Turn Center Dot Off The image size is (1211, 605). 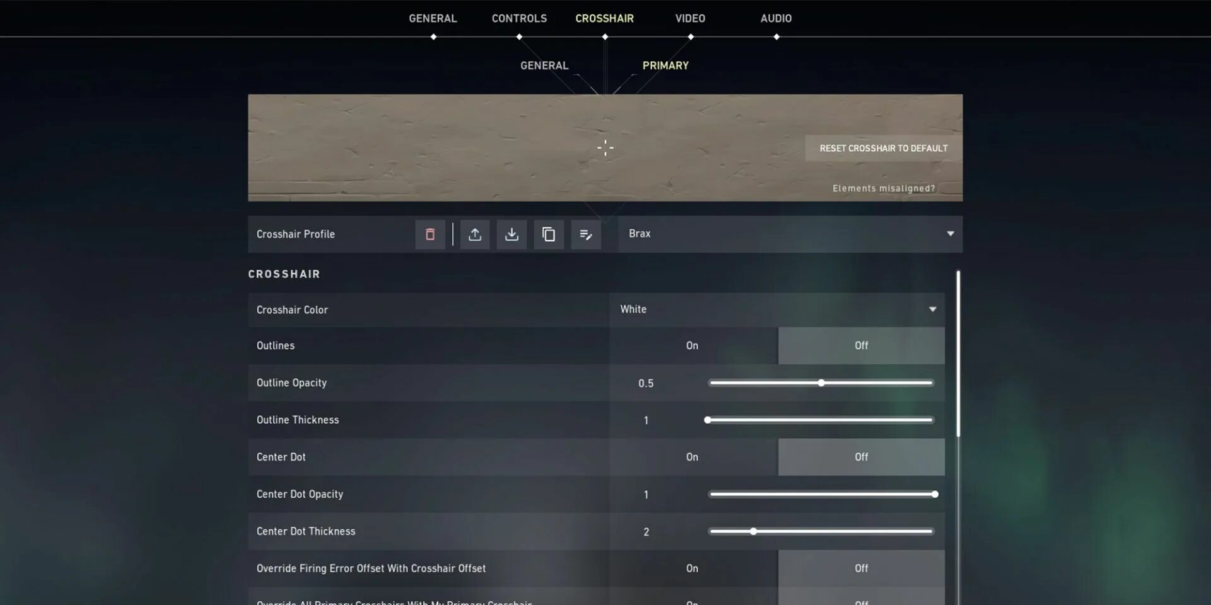tap(862, 457)
